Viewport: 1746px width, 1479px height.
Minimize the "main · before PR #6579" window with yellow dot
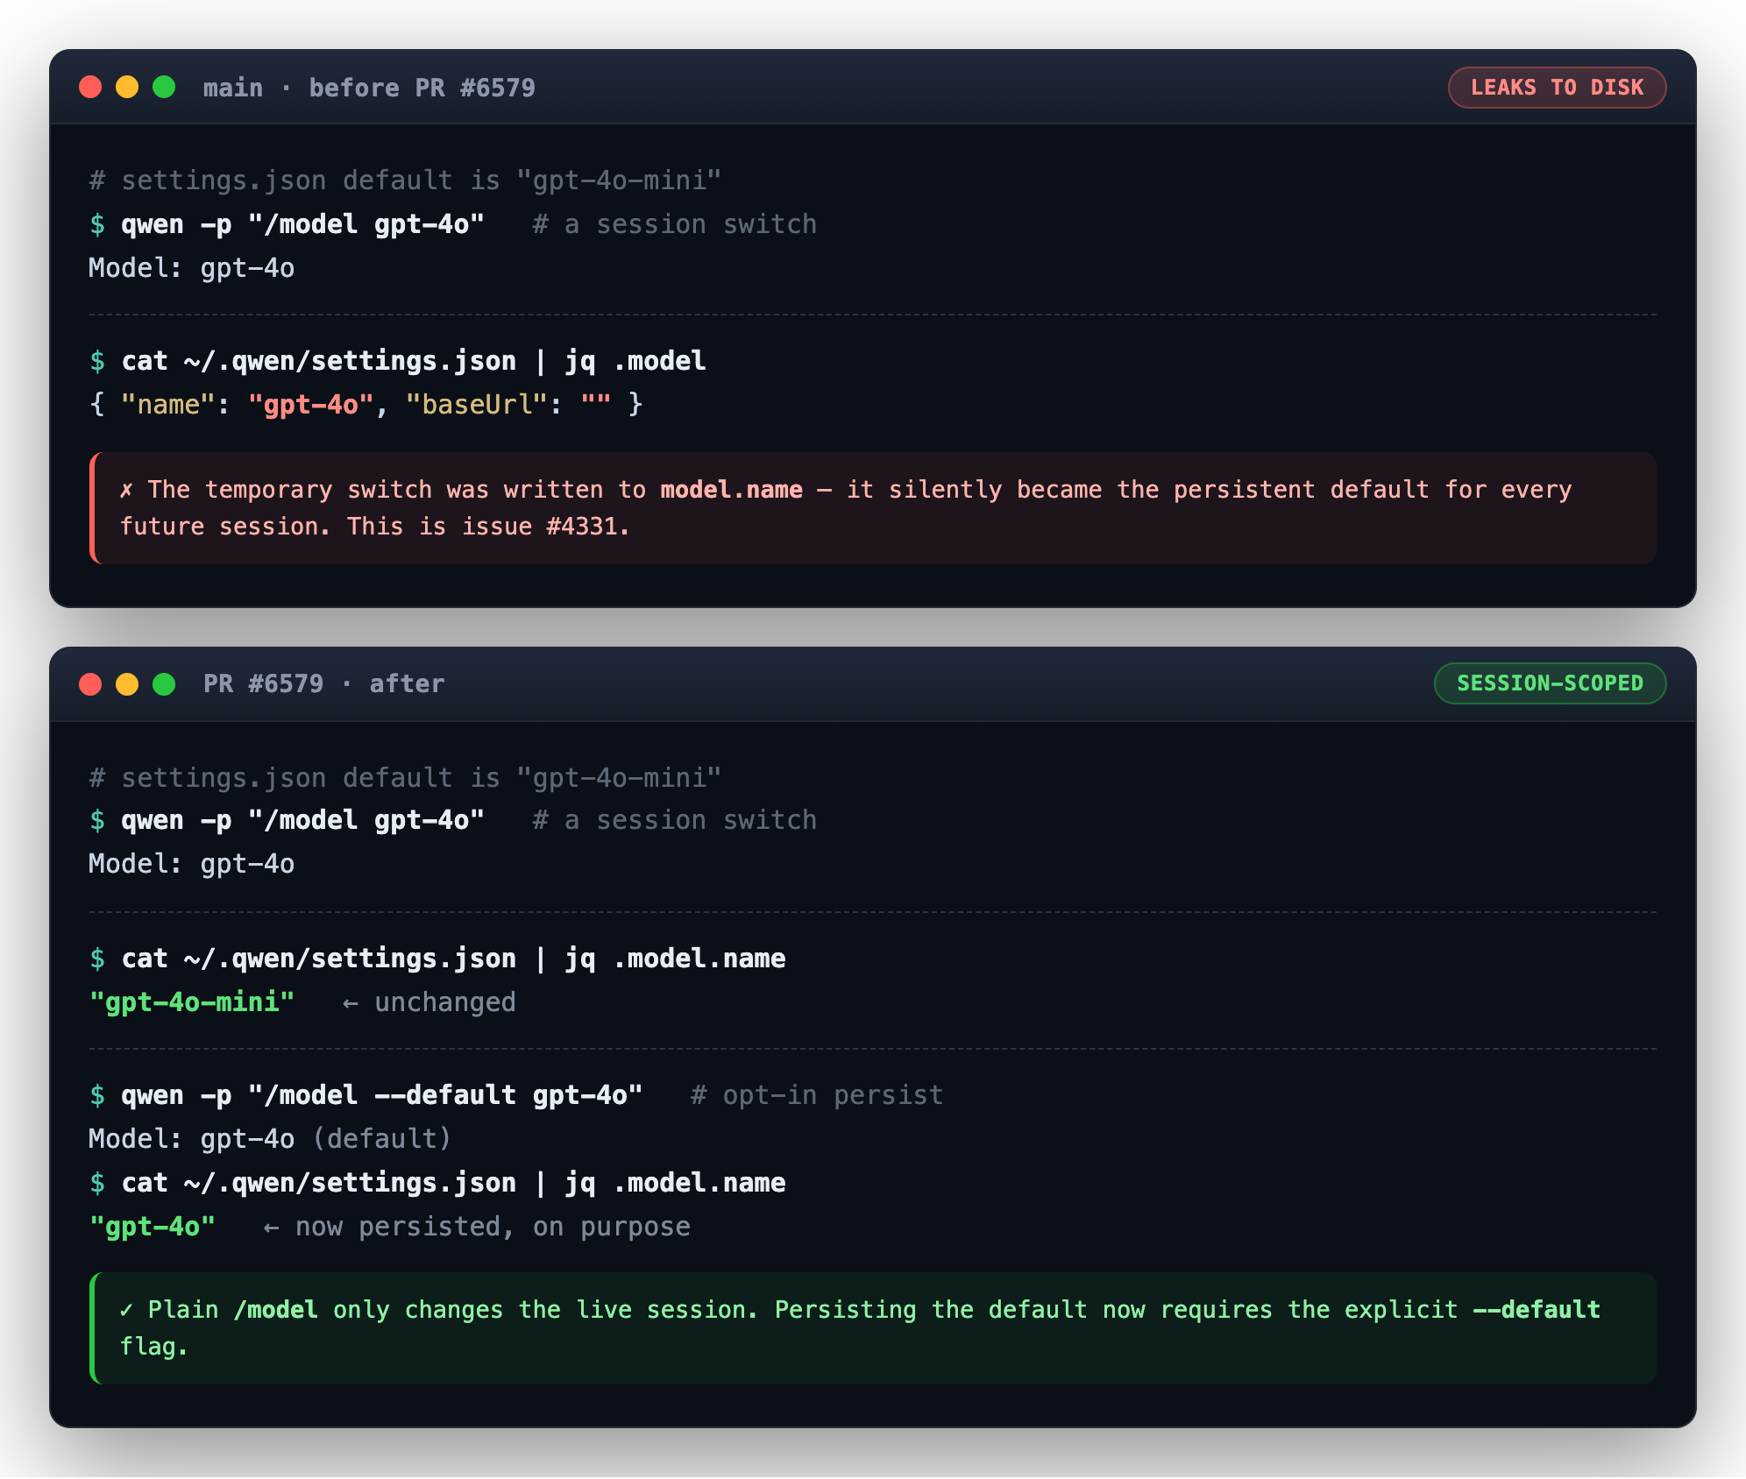point(127,88)
